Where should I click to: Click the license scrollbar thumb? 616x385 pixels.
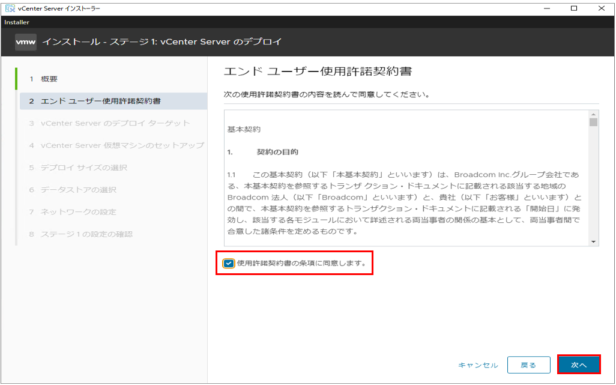click(x=593, y=122)
